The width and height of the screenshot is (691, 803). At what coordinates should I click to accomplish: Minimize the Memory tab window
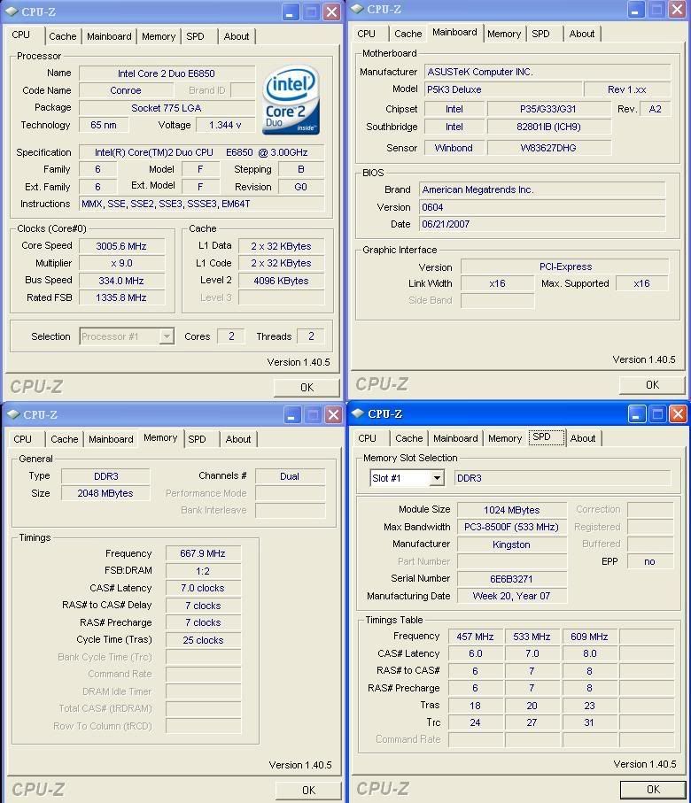point(292,415)
